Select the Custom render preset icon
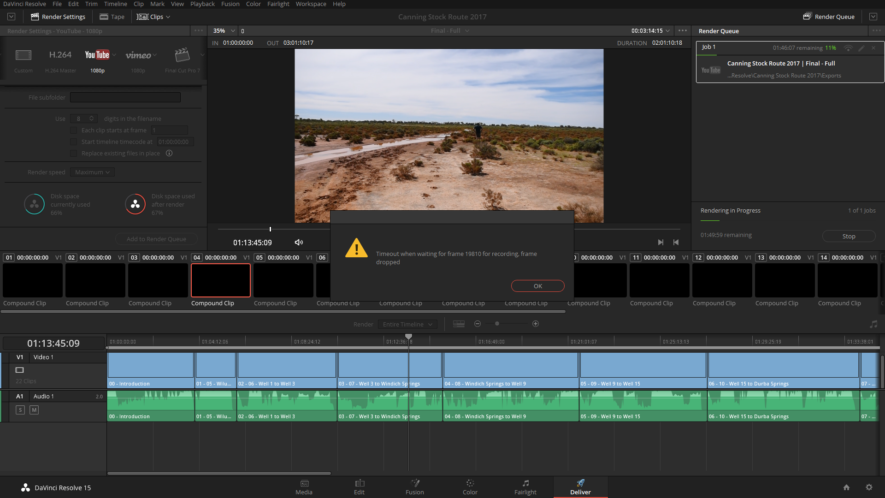885x498 pixels. [x=24, y=55]
